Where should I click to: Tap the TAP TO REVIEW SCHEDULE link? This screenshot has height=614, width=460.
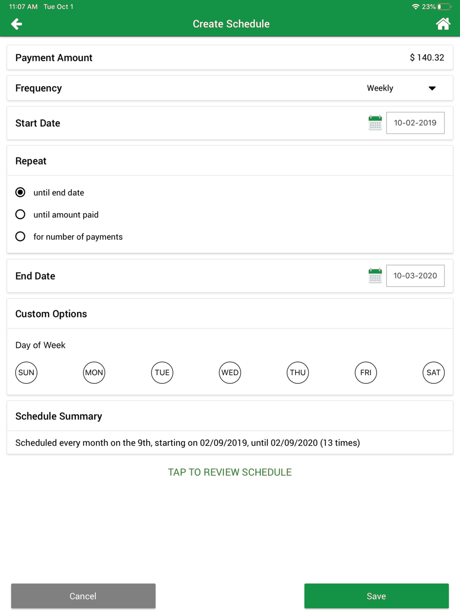coord(230,472)
